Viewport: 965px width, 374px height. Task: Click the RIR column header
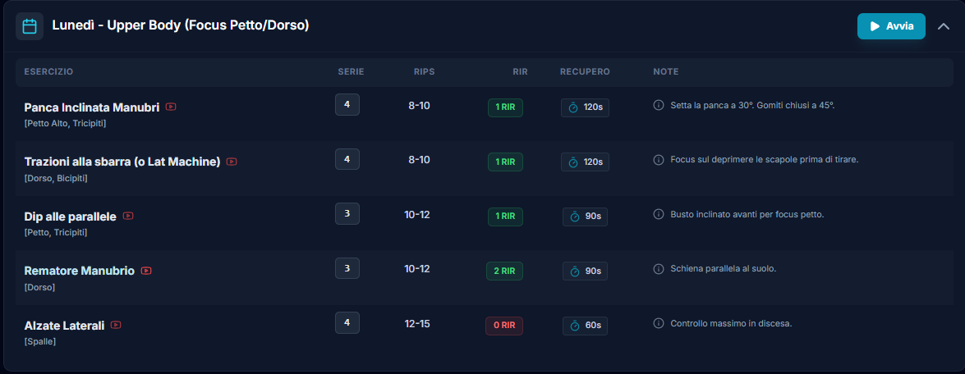point(520,72)
